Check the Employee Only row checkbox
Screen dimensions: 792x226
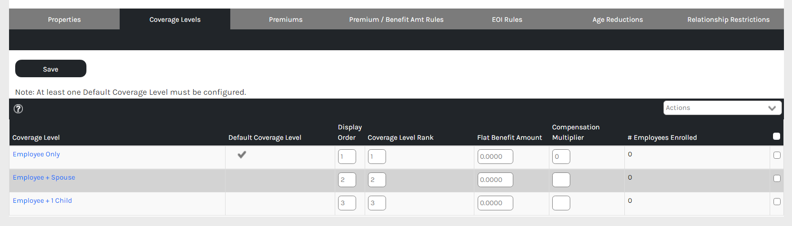(777, 155)
